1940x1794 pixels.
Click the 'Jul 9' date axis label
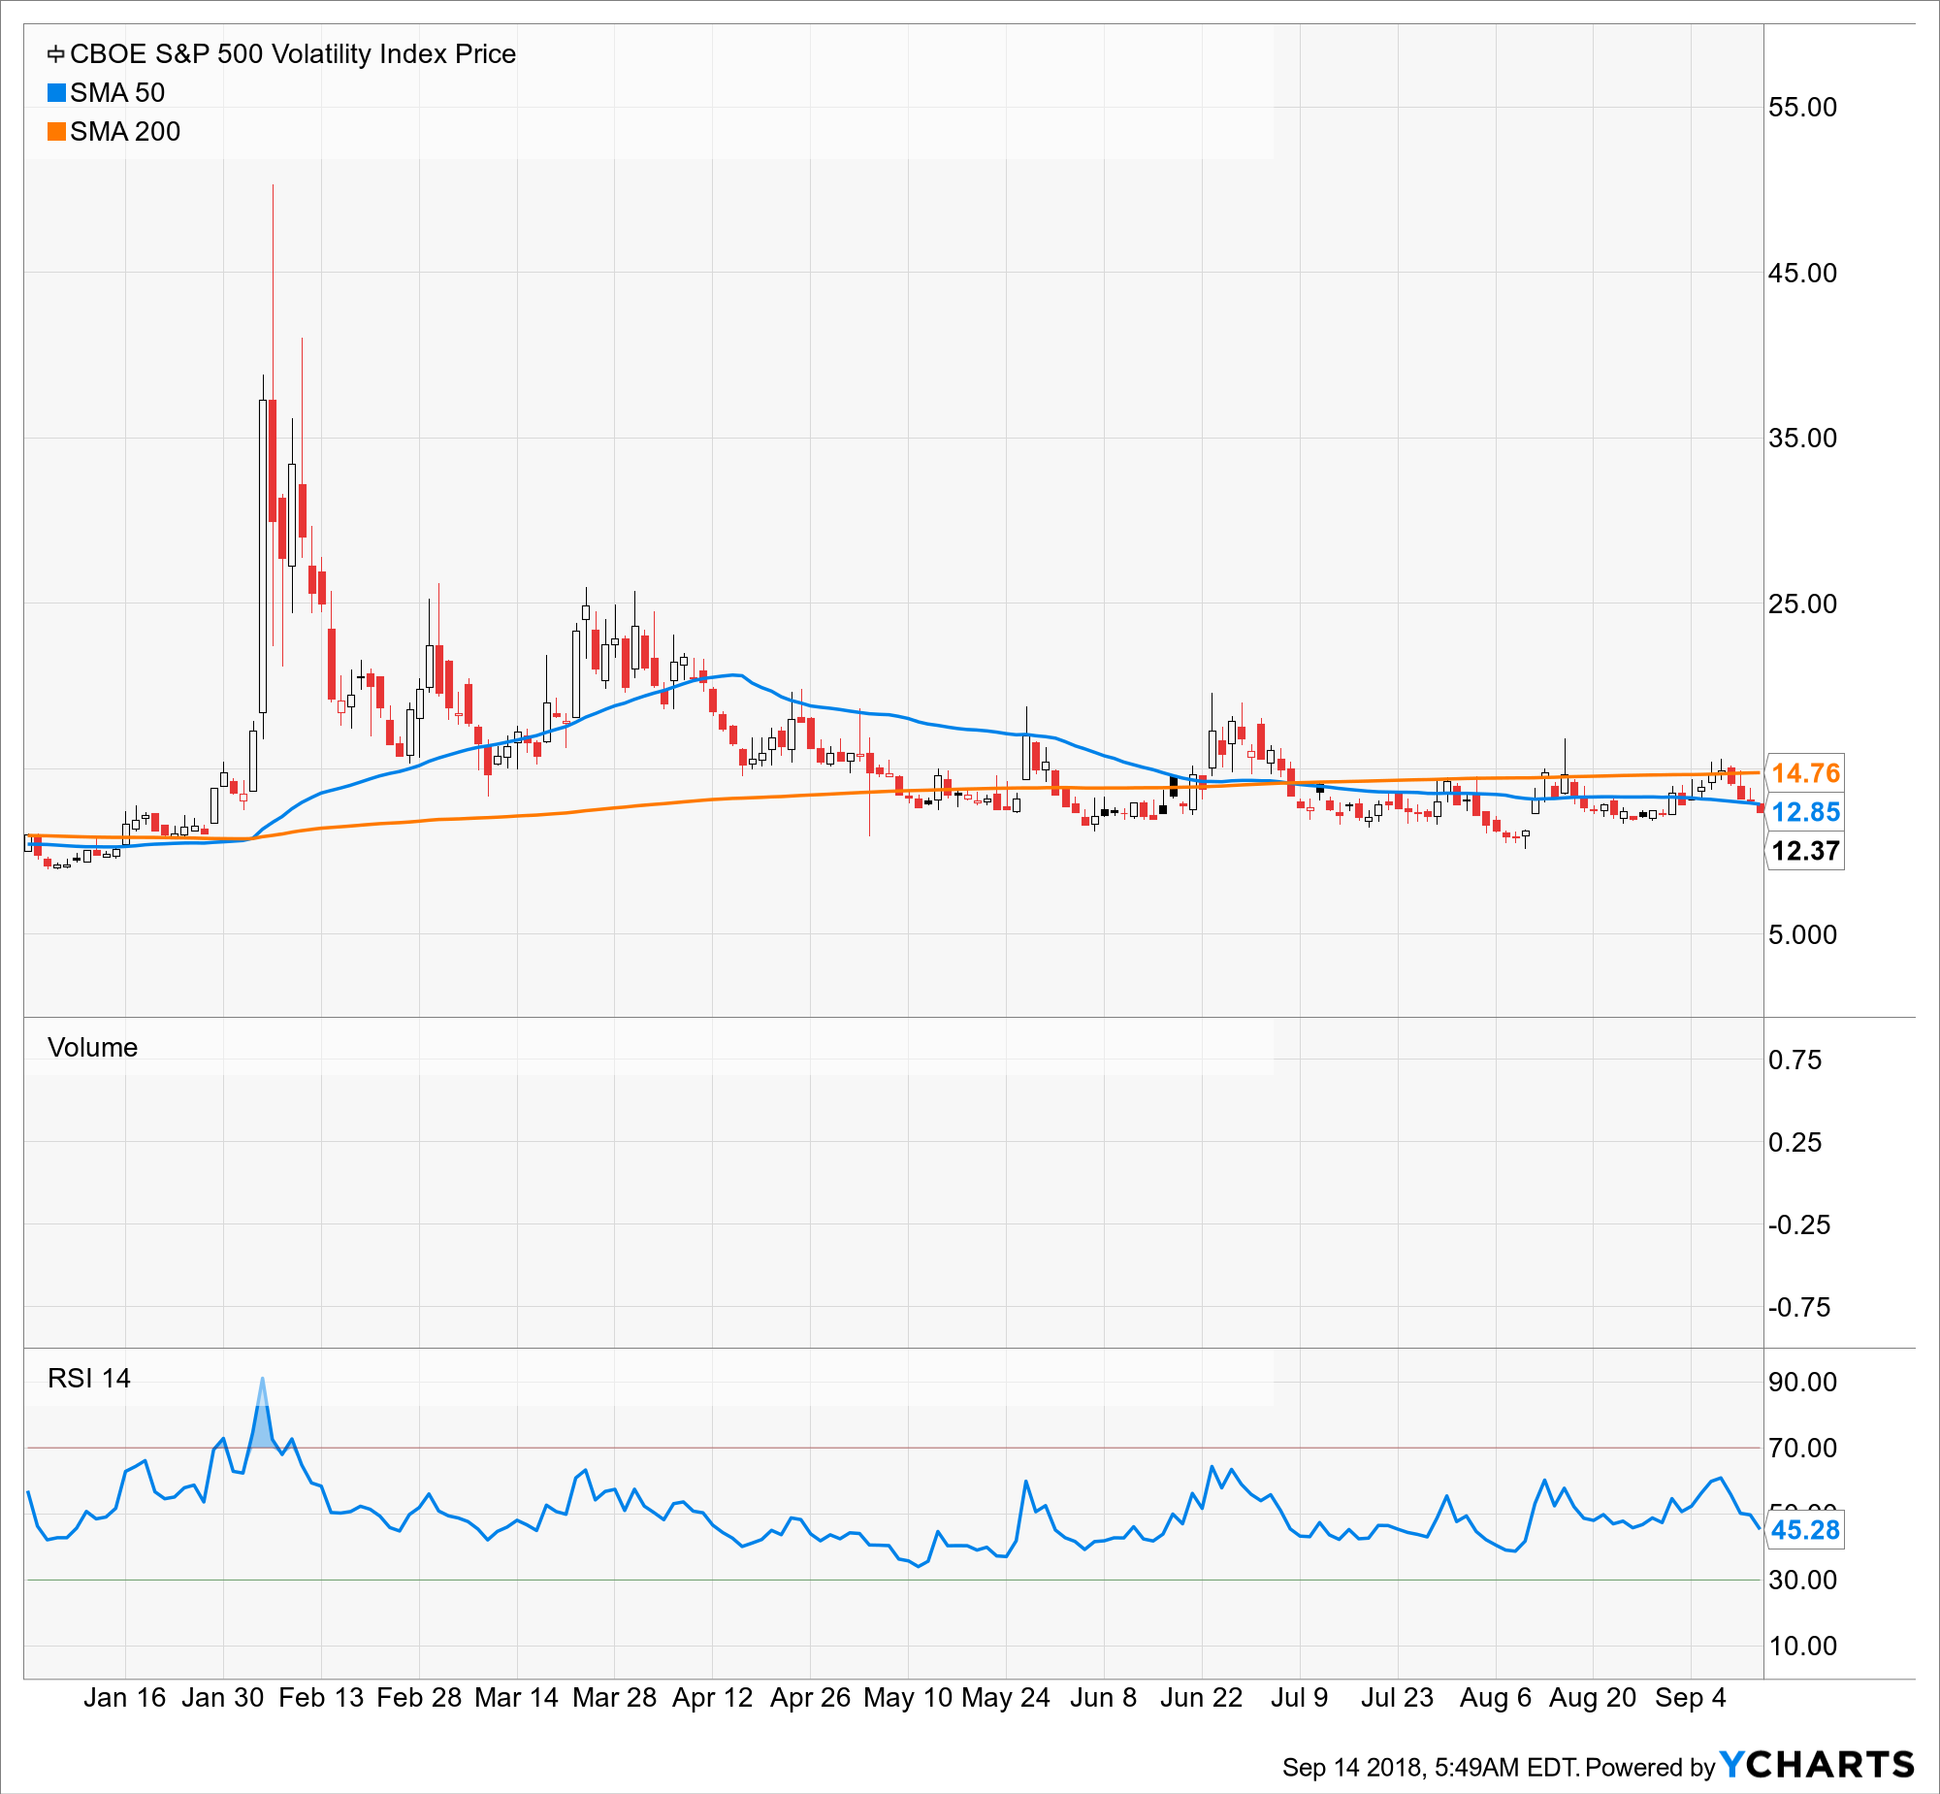click(x=1300, y=1698)
